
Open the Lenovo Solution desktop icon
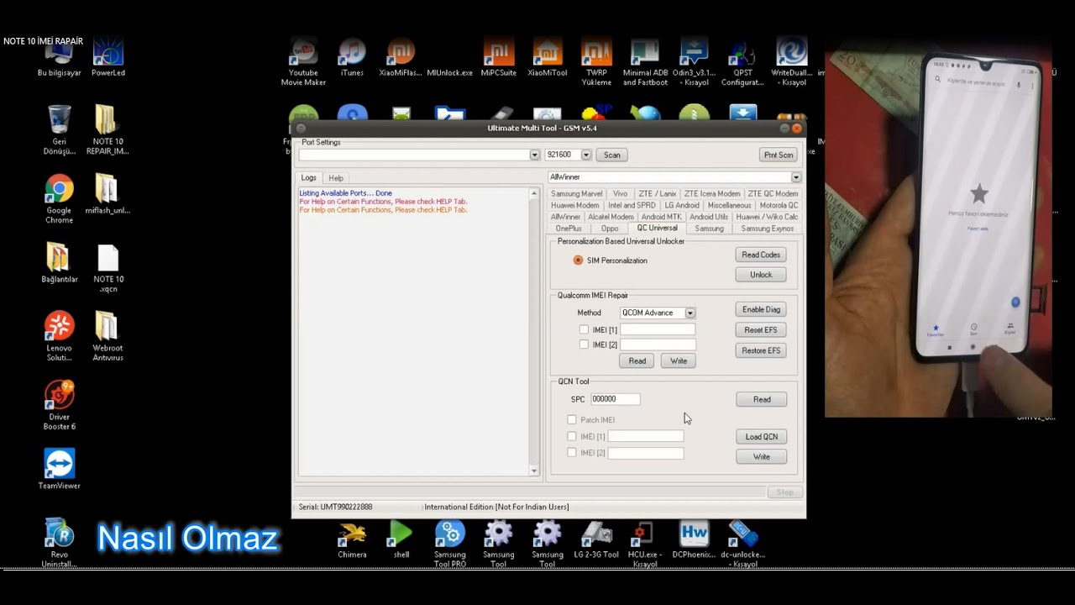(59, 337)
